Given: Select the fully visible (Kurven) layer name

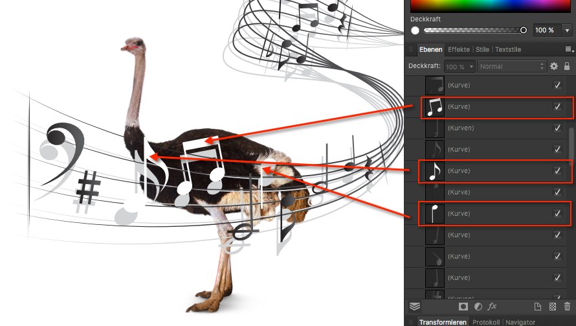Looking at the screenshot, I should pos(461,128).
